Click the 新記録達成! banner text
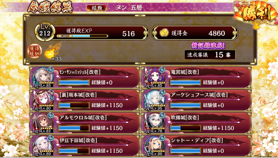Viewport: 278px width, 158px height. tap(208, 46)
